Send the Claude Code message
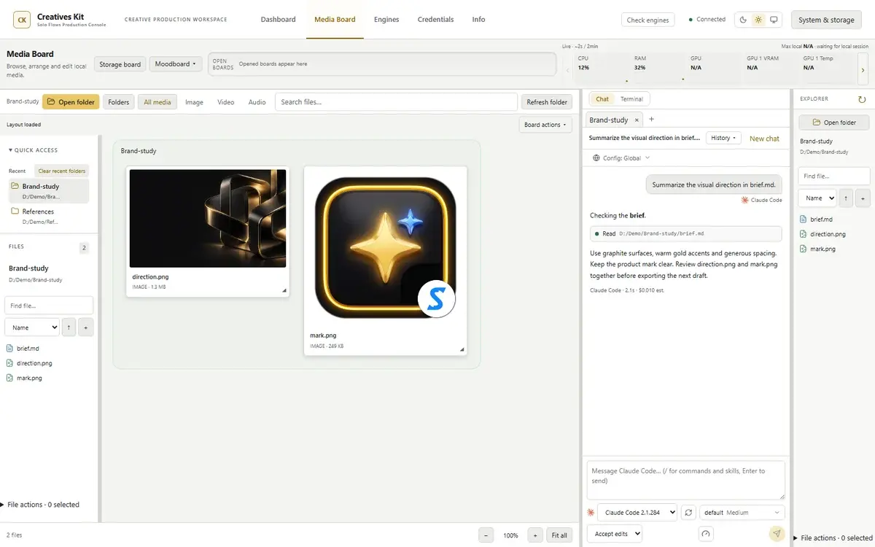875x547 pixels. [777, 534]
